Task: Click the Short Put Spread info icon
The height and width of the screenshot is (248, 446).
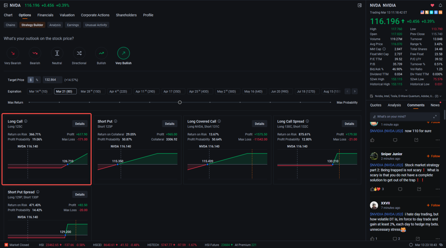Action: click(38, 192)
